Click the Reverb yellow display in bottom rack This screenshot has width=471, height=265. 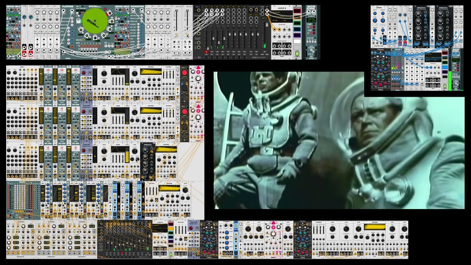tap(375, 227)
